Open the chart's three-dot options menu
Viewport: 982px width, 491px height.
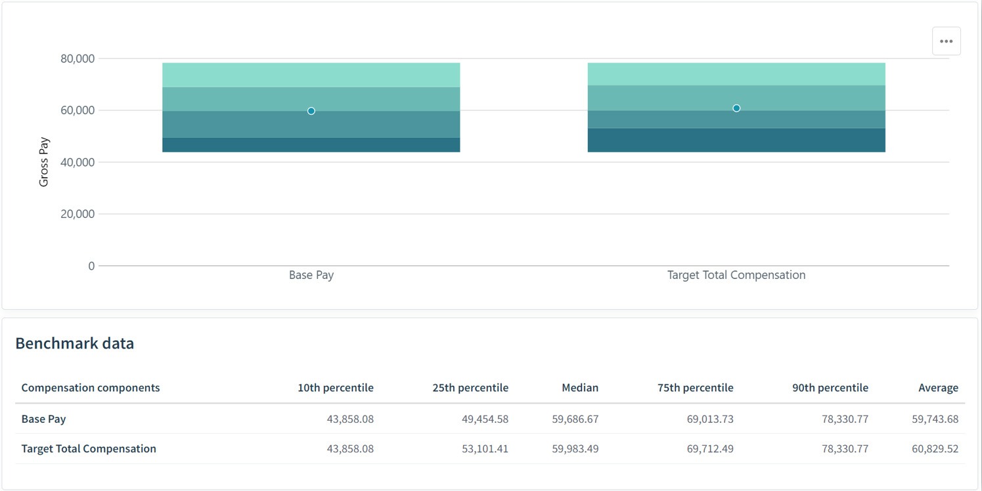(x=946, y=41)
